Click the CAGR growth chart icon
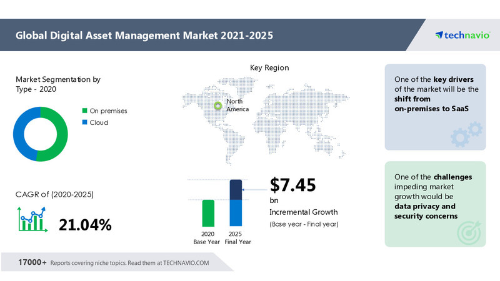Screen dimensions: 500x281 tap(31, 220)
